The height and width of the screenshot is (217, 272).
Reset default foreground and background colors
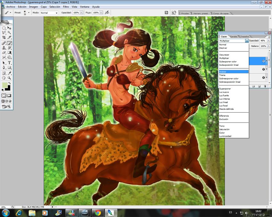click(x=3, y=90)
